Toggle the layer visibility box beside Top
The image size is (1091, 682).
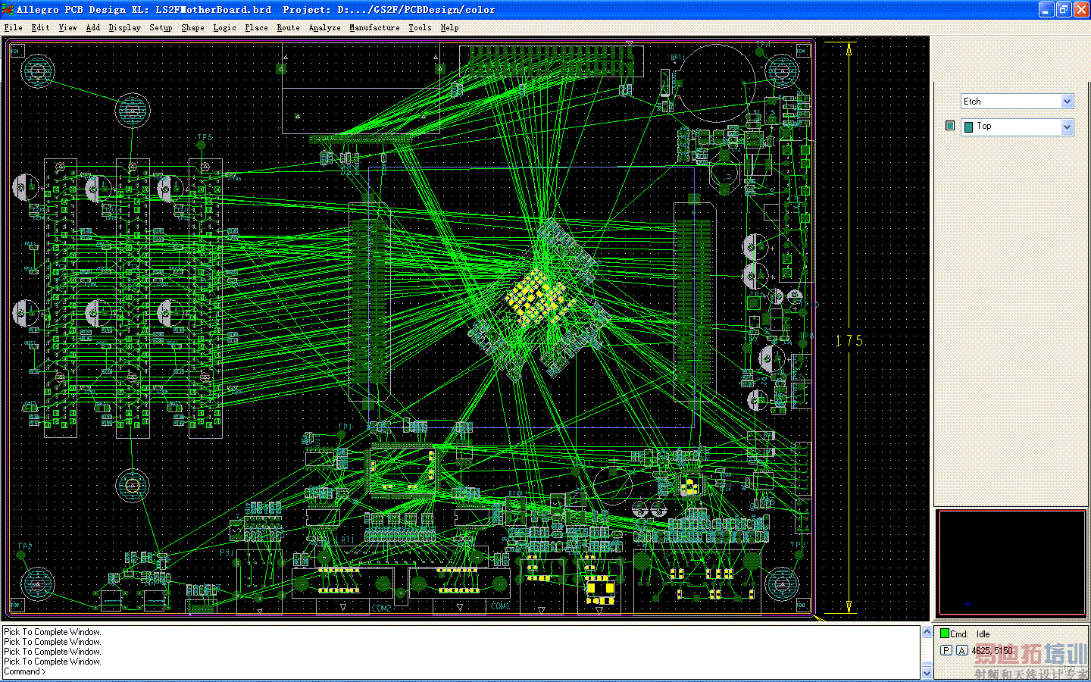click(950, 125)
